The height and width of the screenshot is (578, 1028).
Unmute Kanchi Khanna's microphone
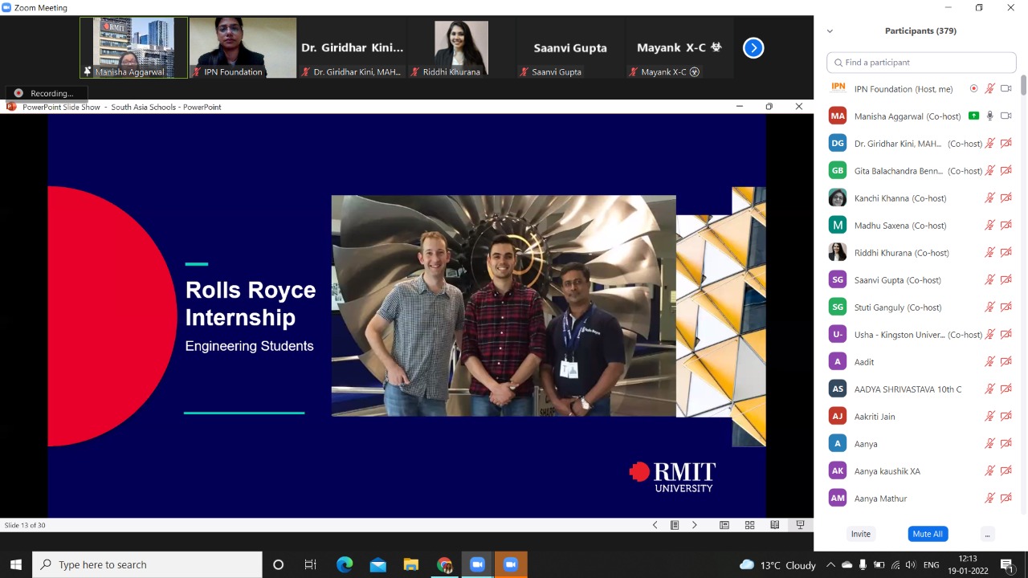990,198
